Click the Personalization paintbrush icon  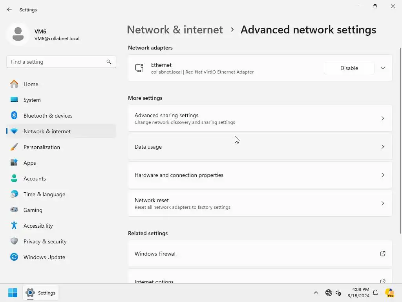tap(14, 147)
